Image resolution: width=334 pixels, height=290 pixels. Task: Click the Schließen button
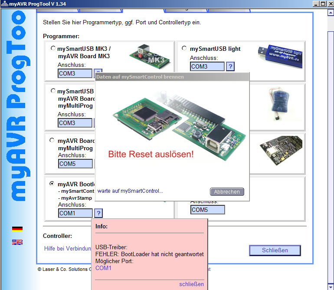[275, 250]
